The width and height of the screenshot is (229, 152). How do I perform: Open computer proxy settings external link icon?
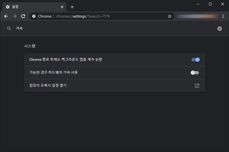click(x=197, y=85)
